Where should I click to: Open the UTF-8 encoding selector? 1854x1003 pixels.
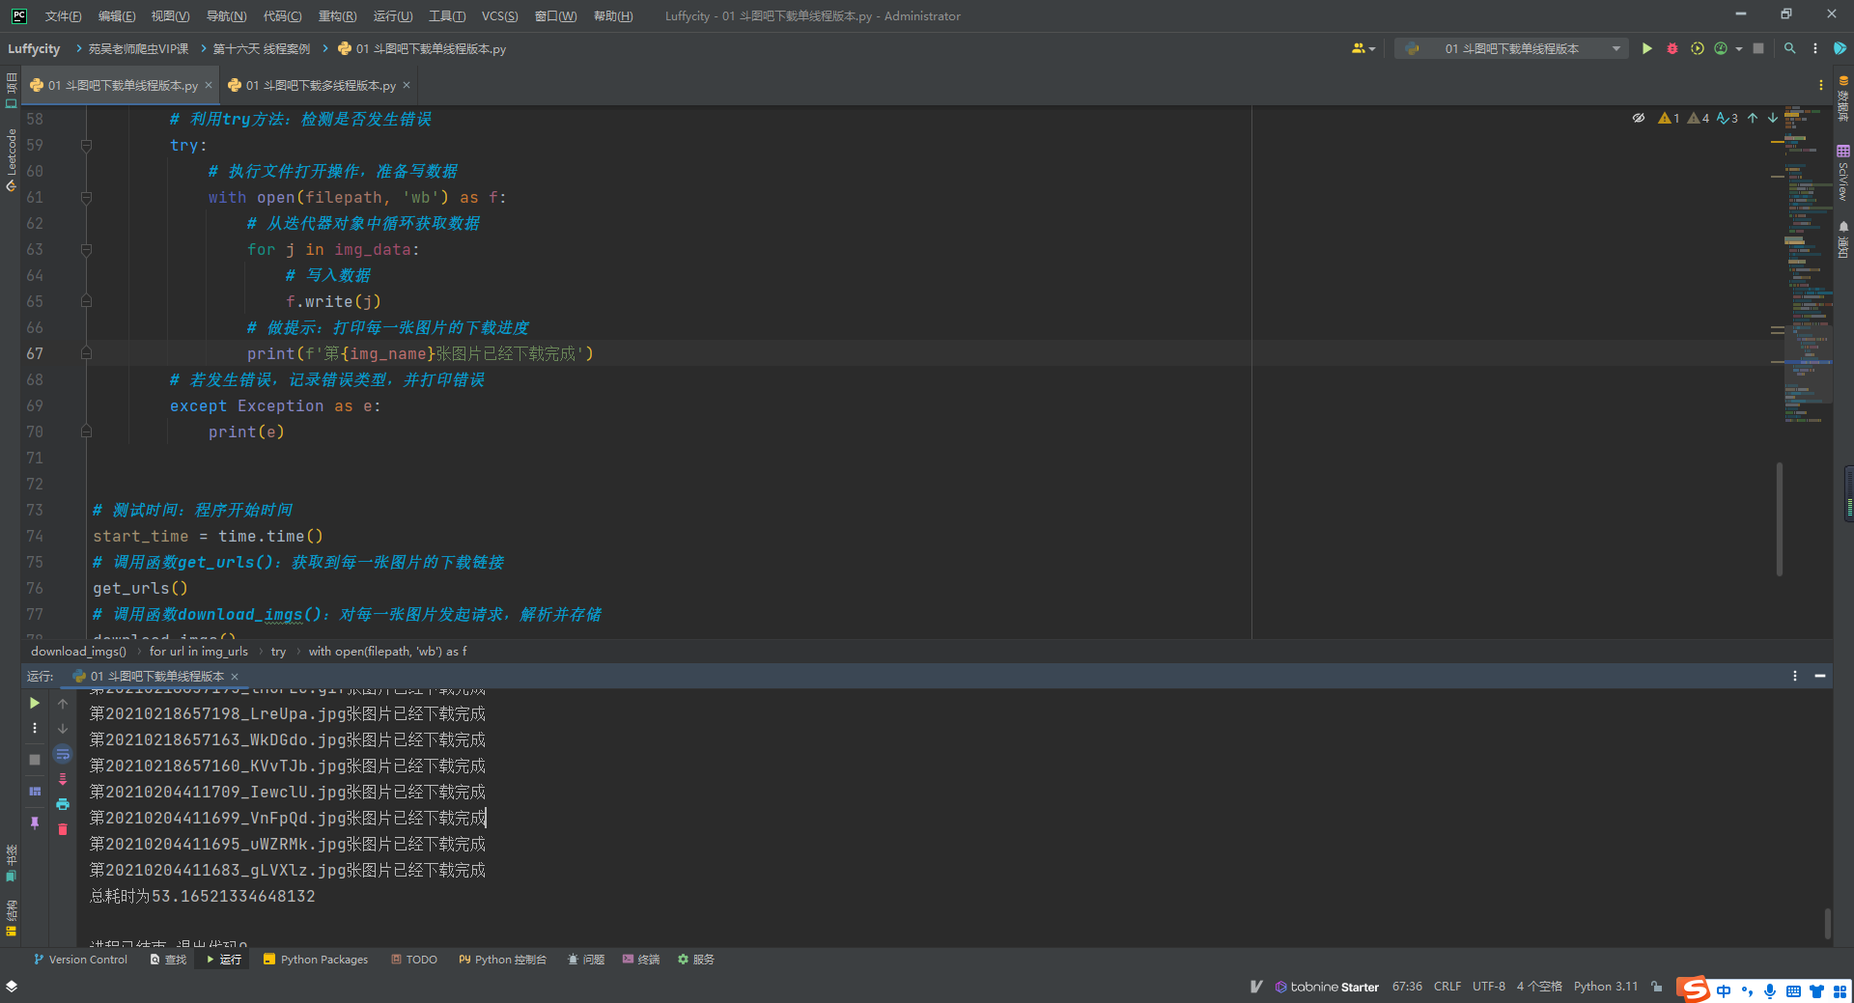tap(1489, 987)
